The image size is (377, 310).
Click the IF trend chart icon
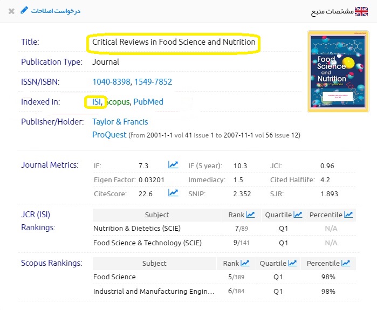(x=173, y=165)
